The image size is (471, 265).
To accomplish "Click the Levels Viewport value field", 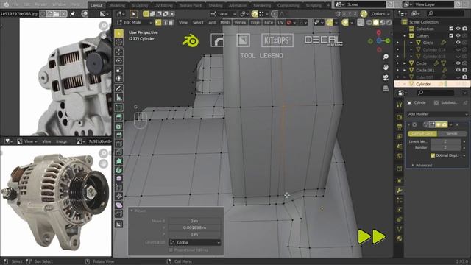I will pos(445,141).
